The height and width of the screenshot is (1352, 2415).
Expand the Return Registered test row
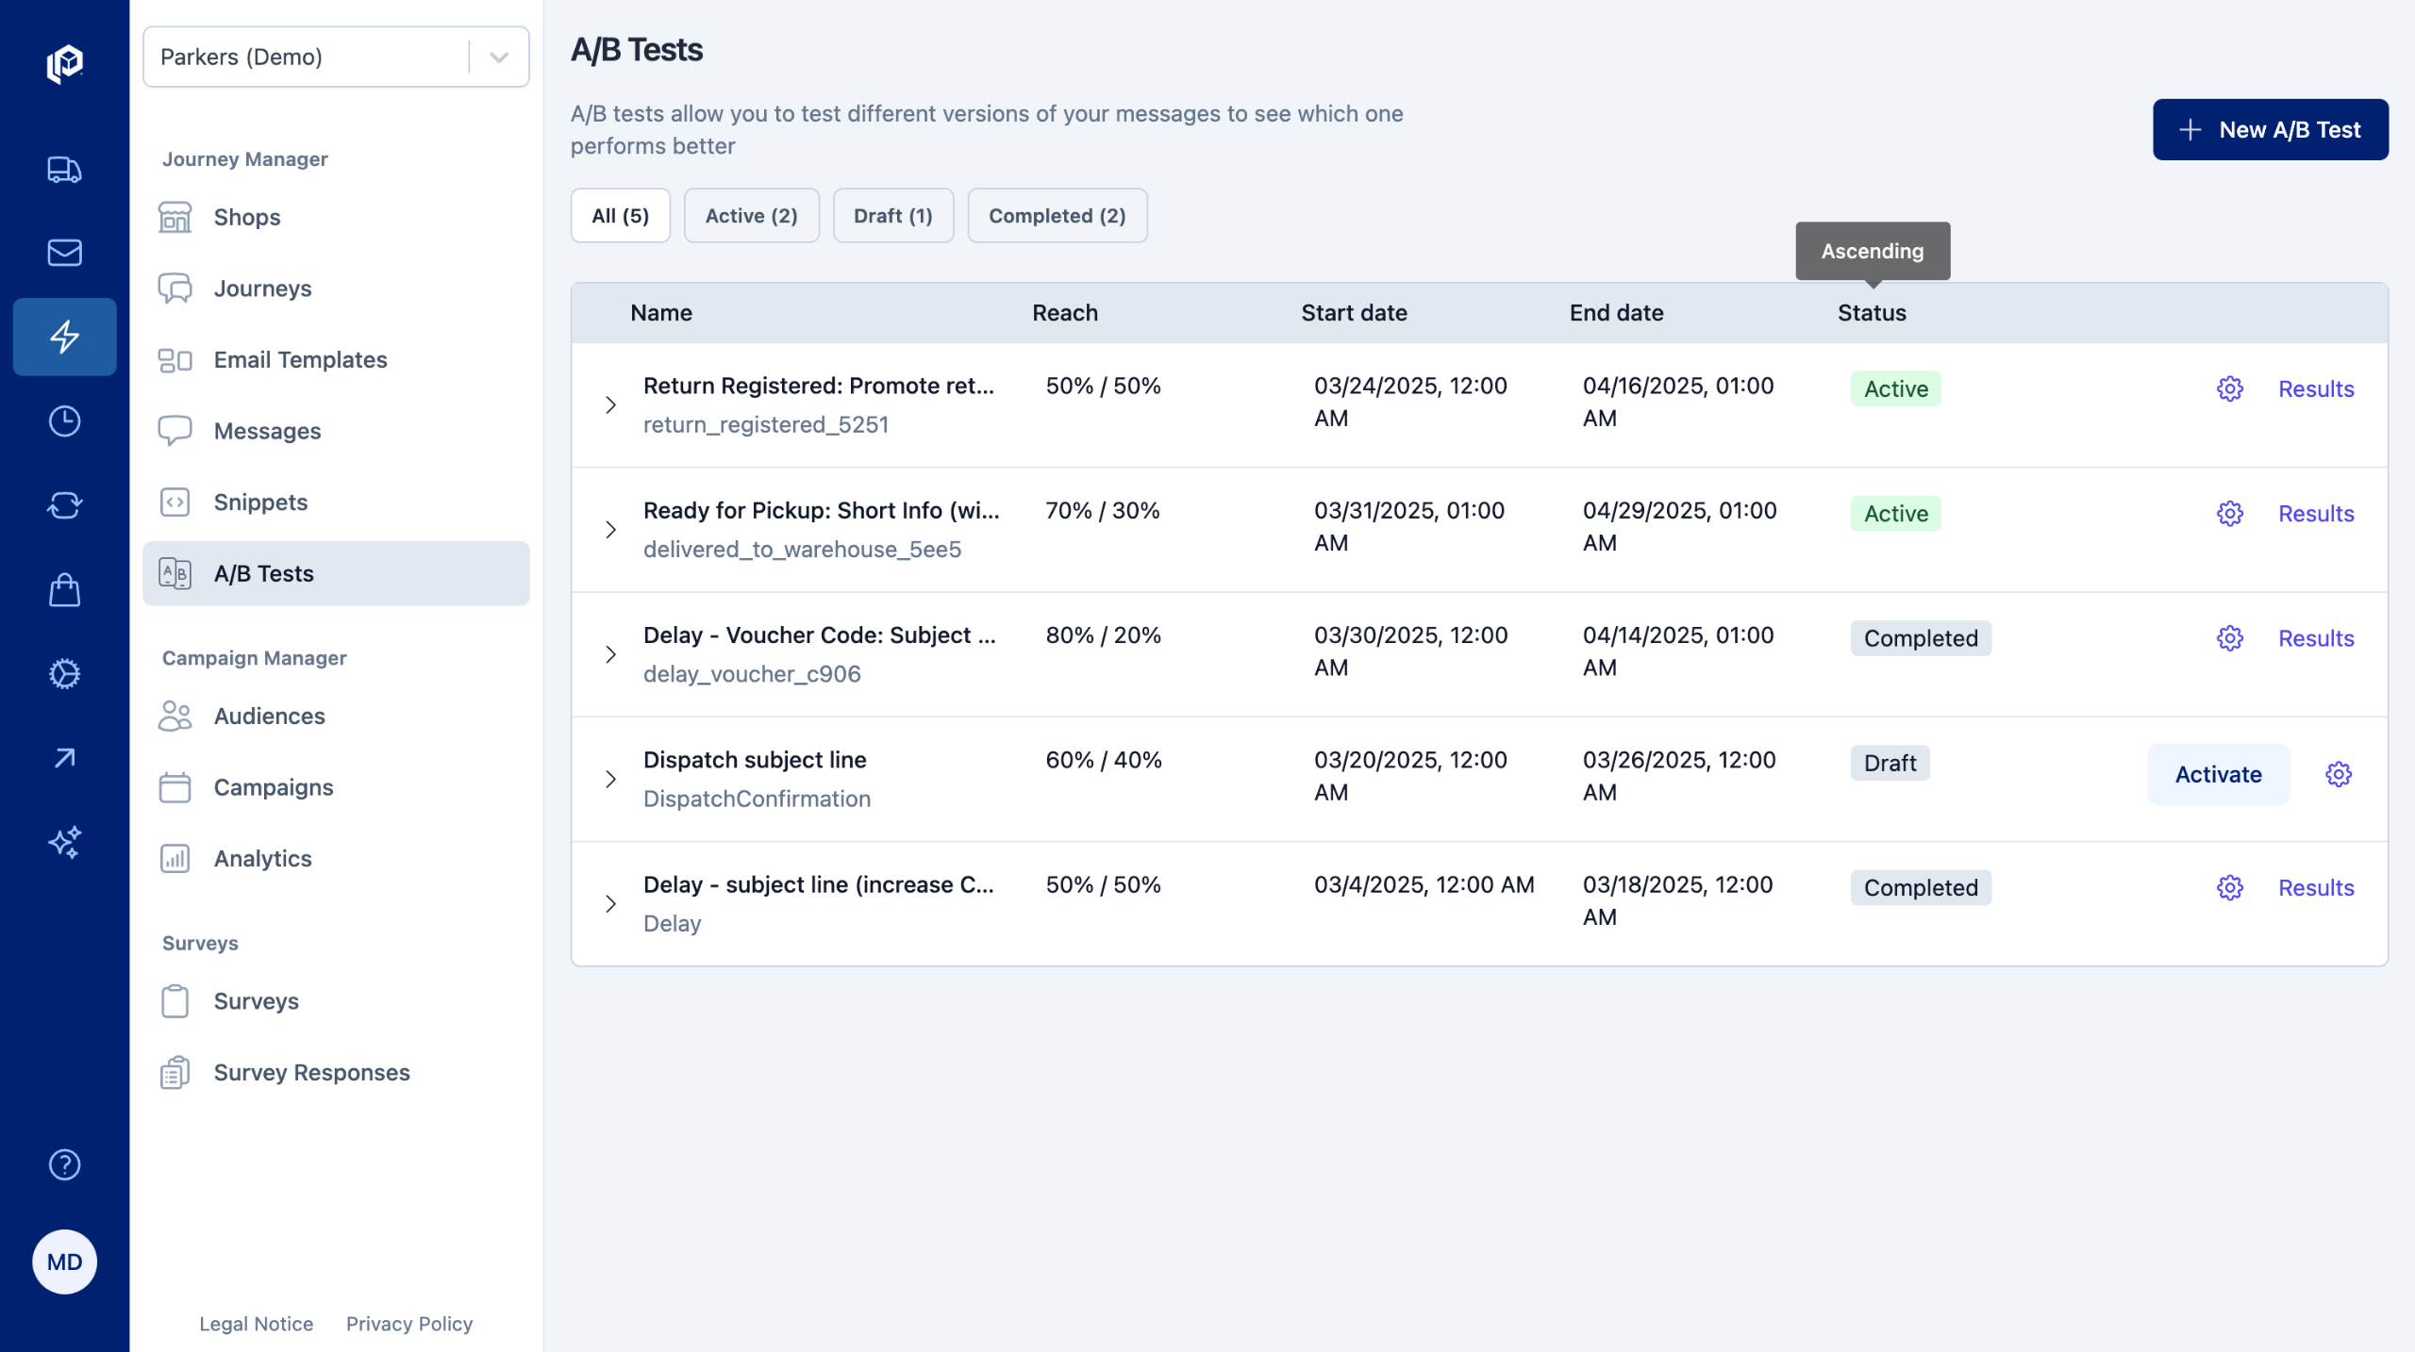coord(610,405)
